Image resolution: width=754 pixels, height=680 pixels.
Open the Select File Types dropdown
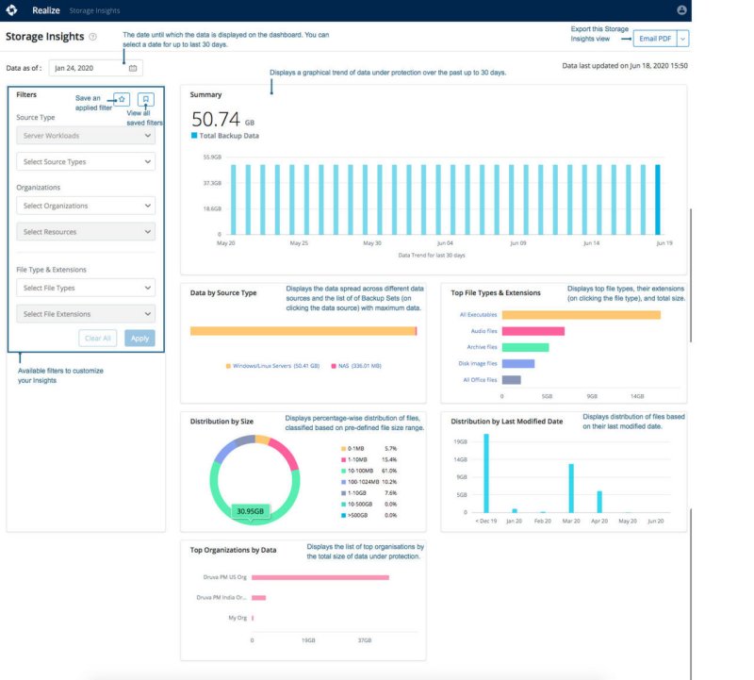pyautogui.click(x=85, y=288)
